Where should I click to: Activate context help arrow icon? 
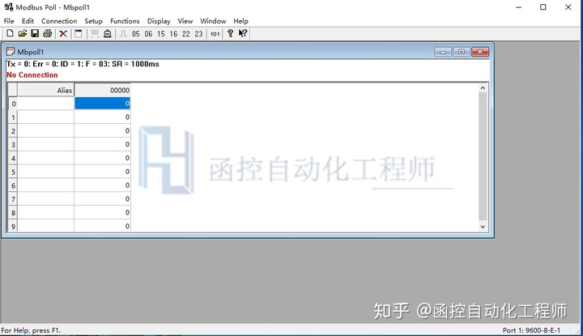click(243, 33)
